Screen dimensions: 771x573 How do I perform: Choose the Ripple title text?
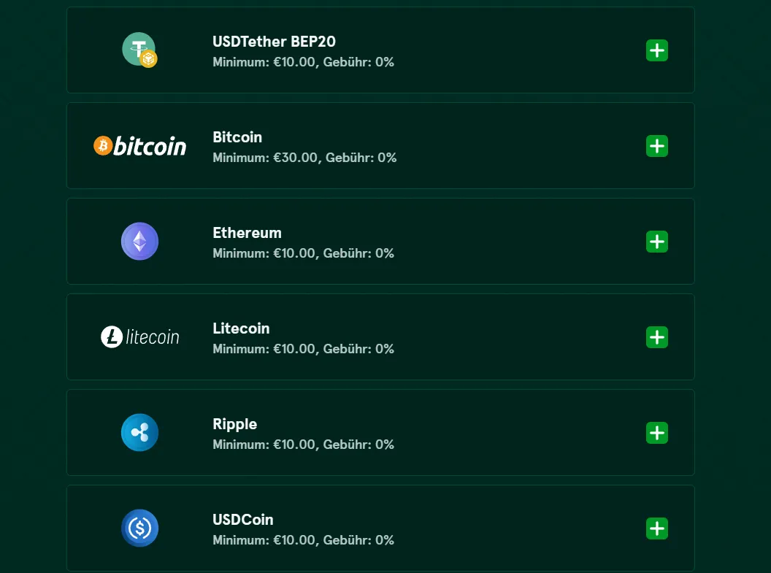[x=234, y=424]
